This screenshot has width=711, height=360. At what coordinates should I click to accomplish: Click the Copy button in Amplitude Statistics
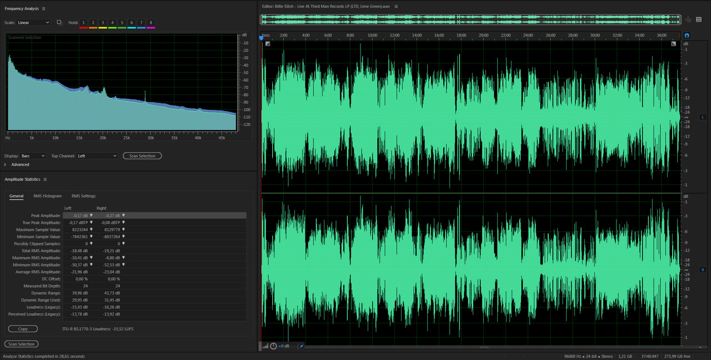tap(23, 329)
